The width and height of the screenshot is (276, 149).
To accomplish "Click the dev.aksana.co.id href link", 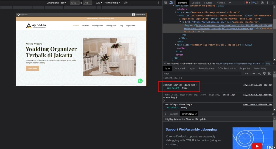I will coord(209,22).
